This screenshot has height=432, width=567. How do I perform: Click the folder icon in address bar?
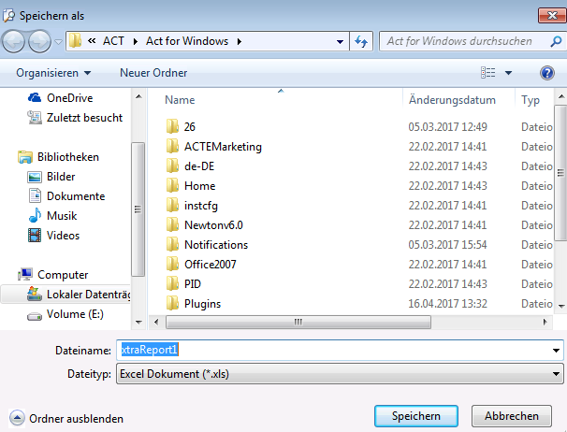coord(75,41)
